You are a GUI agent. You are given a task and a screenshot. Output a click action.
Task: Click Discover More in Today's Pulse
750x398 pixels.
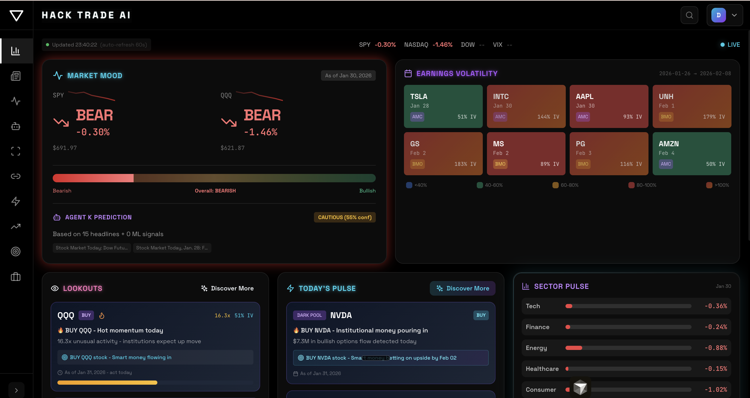pos(462,288)
